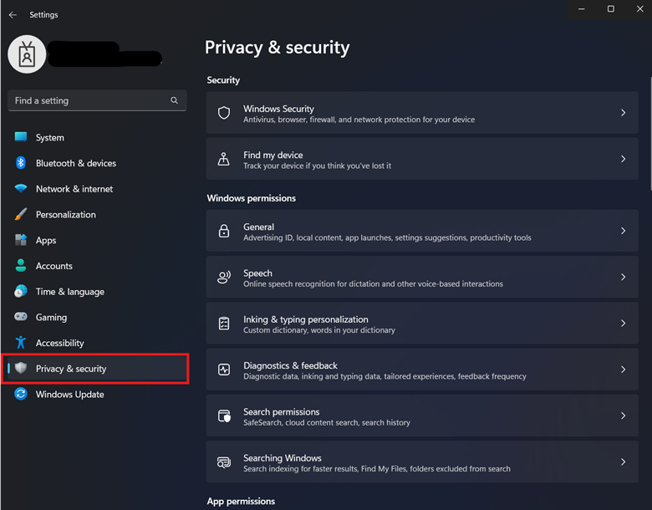The width and height of the screenshot is (652, 510).
Task: Switch to Accounts settings
Action: coord(97,266)
